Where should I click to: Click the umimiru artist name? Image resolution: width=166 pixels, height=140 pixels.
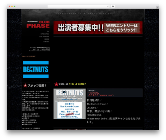tap(91, 108)
